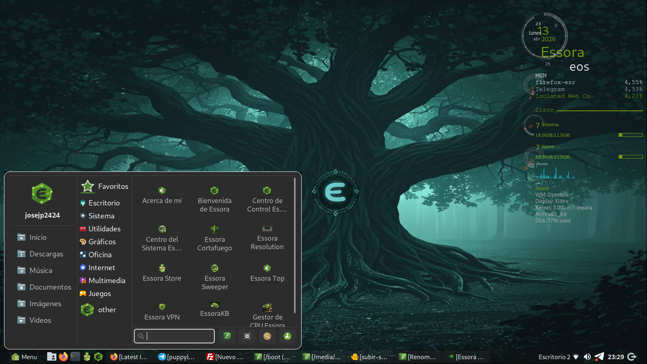Launch Bienvenida de Essora
The image size is (647, 364).
pyautogui.click(x=214, y=200)
